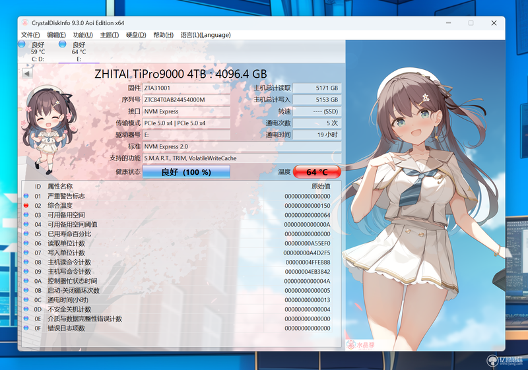Viewport: 528px width, 370px height.
Task: Click raw value 00000000000150
Action: click(x=308, y=206)
